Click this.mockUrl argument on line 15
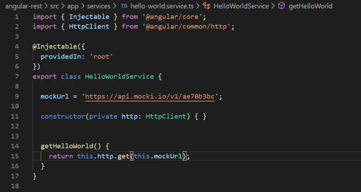Image resolution: width=361 pixels, height=192 pixels. [x=158, y=156]
